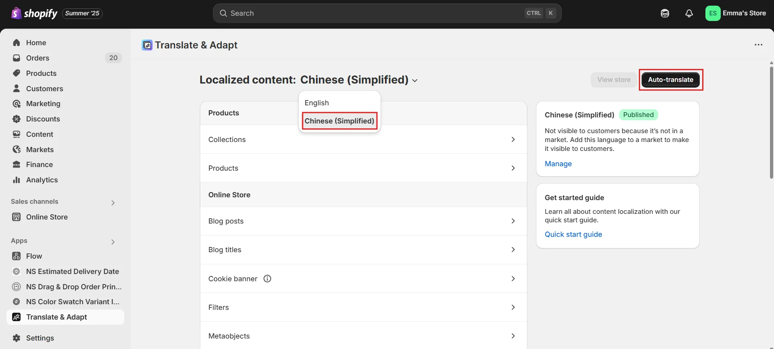774x349 pixels.
Task: Click the Content icon
Action: 17,134
